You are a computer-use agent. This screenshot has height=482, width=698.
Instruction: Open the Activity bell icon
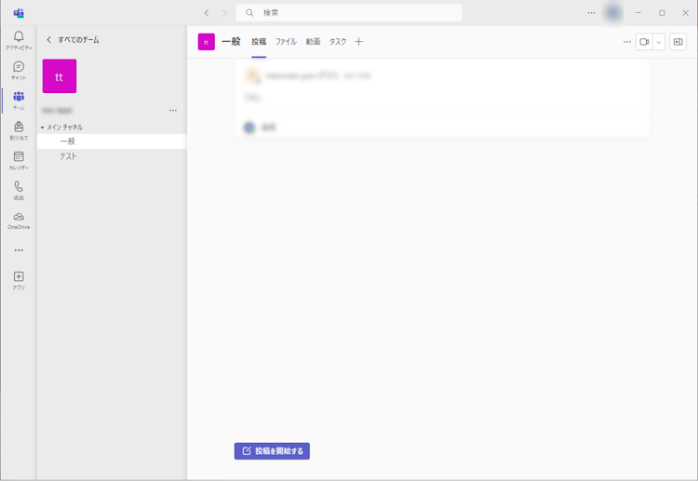(x=19, y=39)
